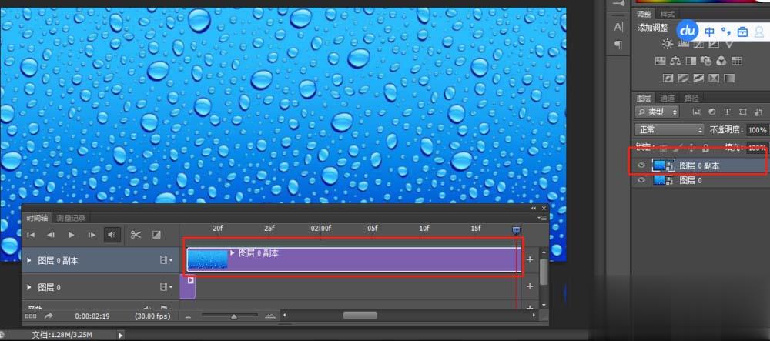
Task: Add media to 图层 0 副本 track
Action: [530, 259]
